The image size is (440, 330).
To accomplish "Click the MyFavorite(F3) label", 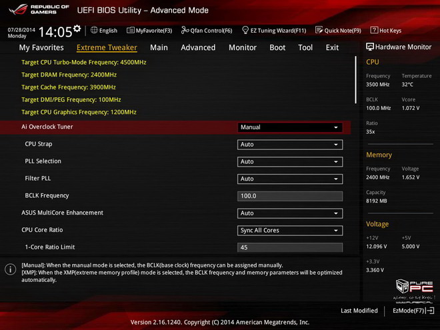I will click(154, 31).
